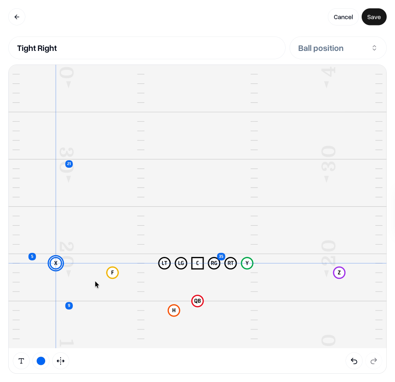Screen dimensions: 395x382
Task: Edit the Tight Right formation name field
Action: click(147, 48)
